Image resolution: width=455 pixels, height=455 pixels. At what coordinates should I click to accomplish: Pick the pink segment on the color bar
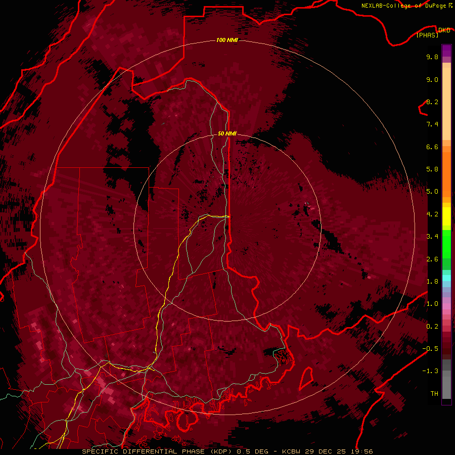446,306
